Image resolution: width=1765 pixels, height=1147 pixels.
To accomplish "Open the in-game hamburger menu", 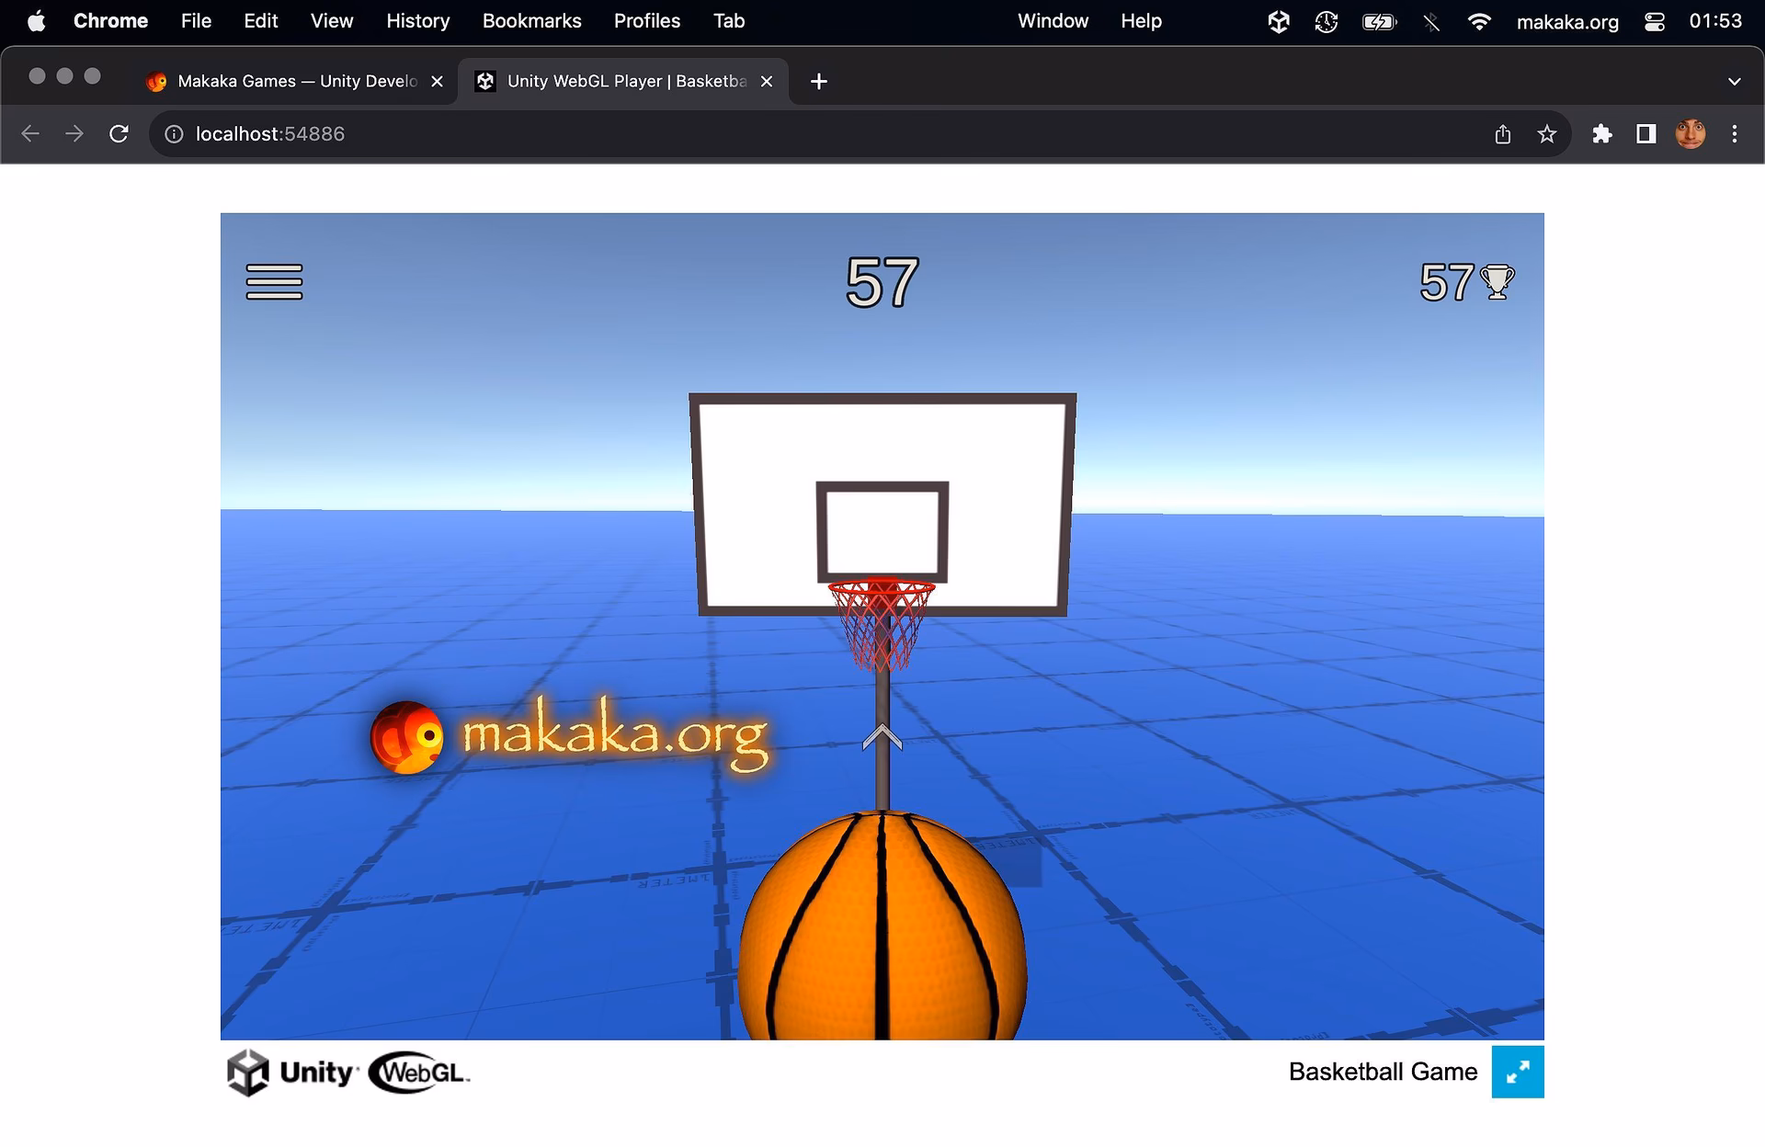I will coord(273,282).
